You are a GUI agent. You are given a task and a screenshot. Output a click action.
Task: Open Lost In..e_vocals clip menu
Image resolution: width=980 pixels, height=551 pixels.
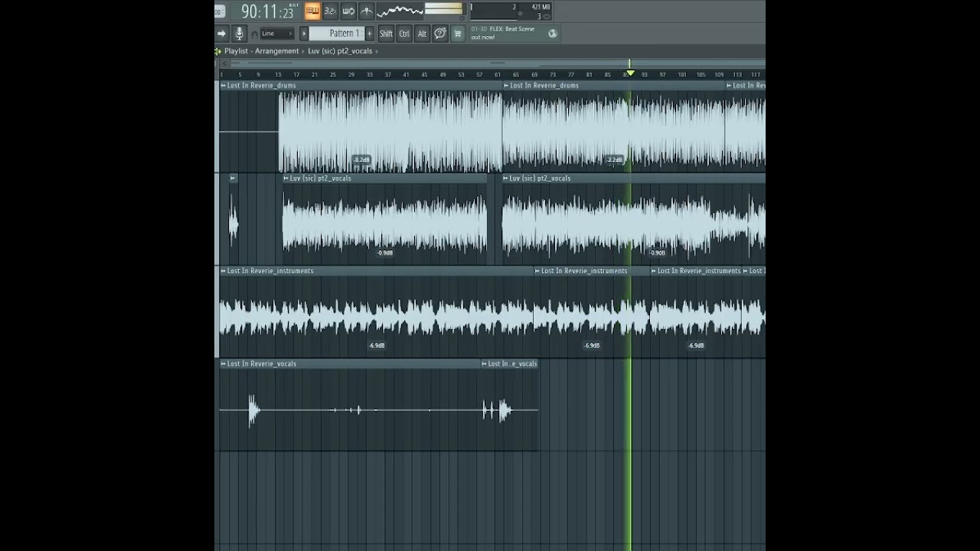(x=484, y=364)
